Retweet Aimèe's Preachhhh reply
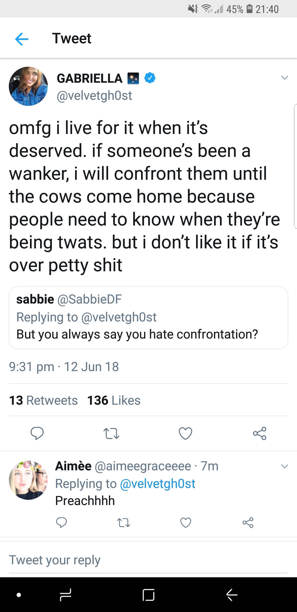This screenshot has height=612, width=297. click(124, 523)
